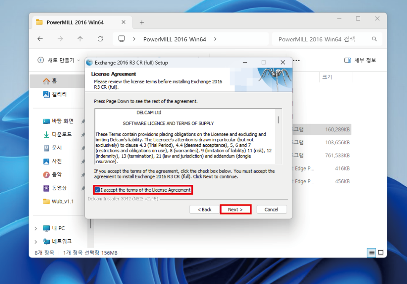Cancel the Exchange 2016 installation

click(271, 209)
